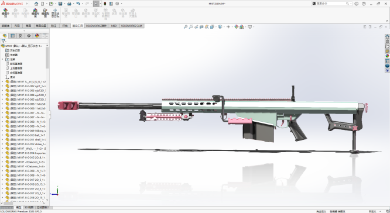Switch to the FeatureManager design tree tab
Viewport: 390px width, 213px height.
click(5, 36)
